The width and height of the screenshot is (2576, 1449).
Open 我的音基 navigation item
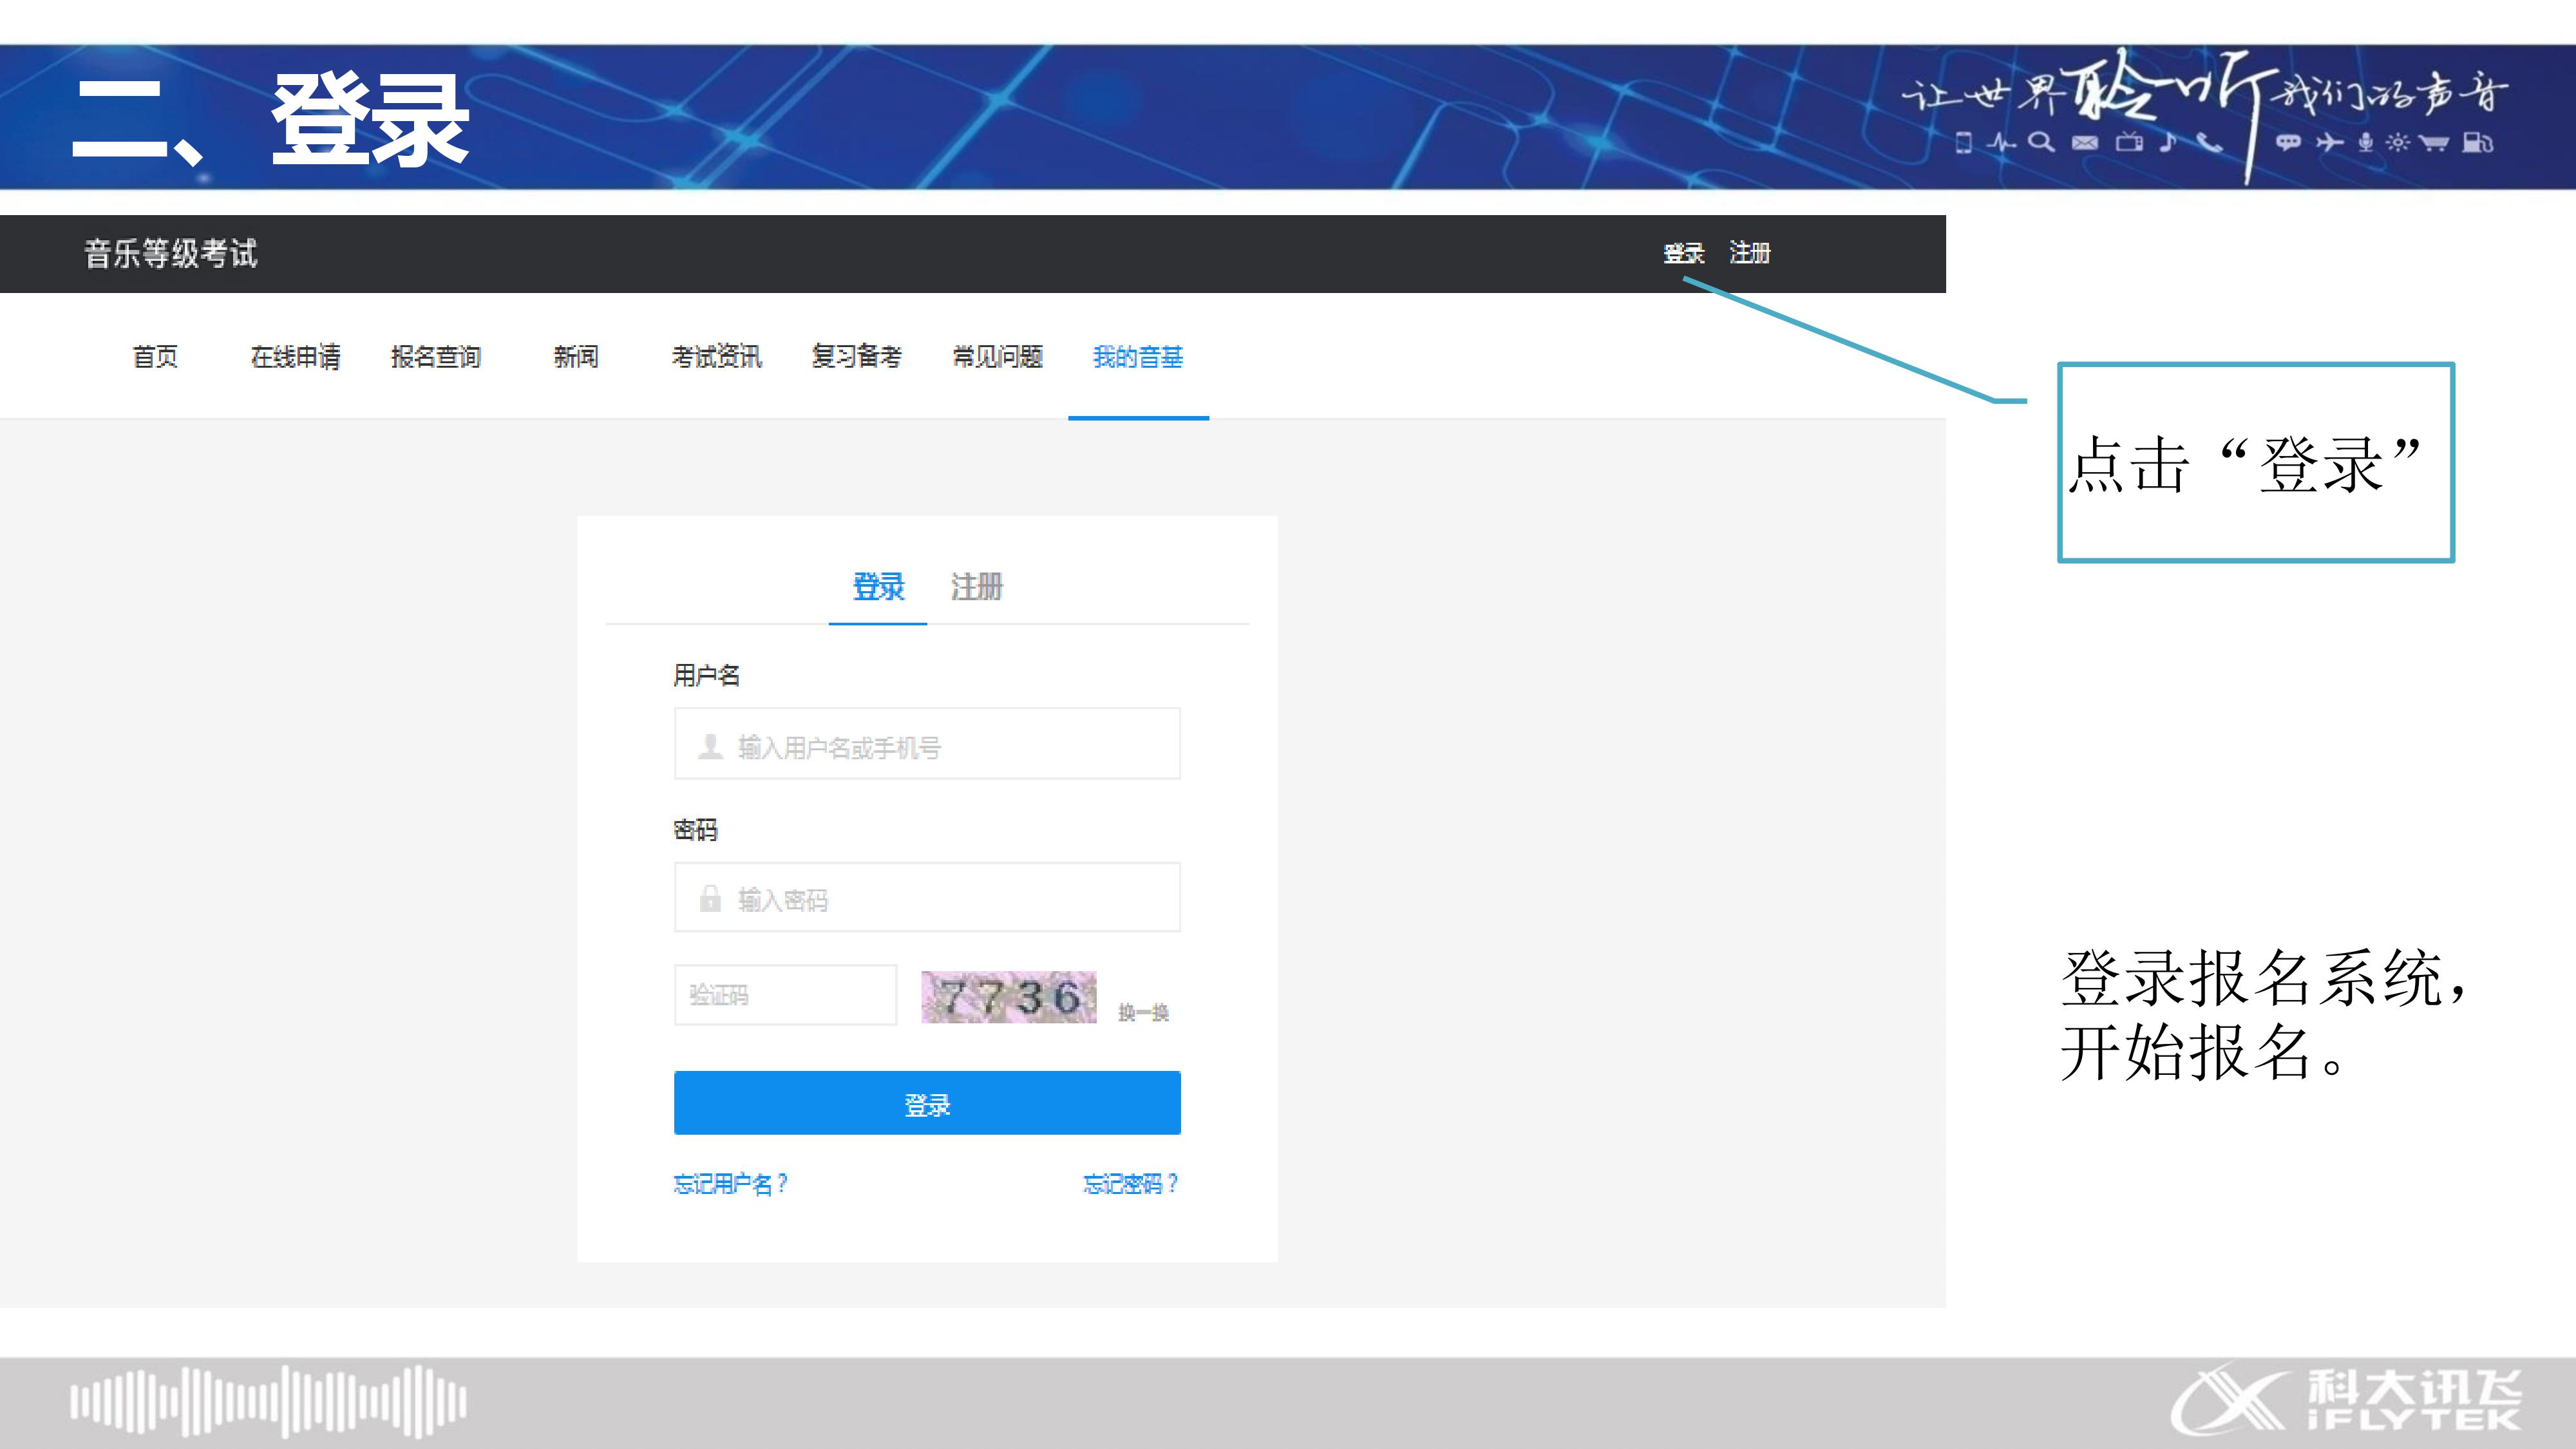coord(1138,357)
